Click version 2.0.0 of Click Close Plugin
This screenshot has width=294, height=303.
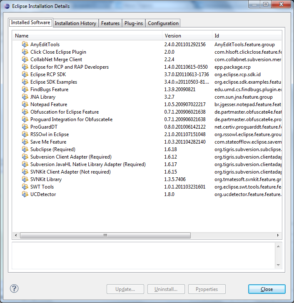[x=169, y=52]
